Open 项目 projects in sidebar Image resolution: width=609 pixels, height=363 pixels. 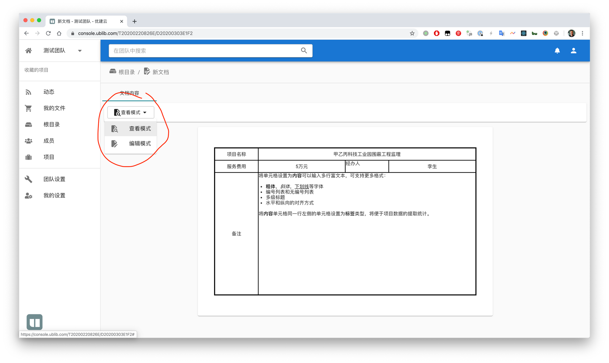[49, 157]
